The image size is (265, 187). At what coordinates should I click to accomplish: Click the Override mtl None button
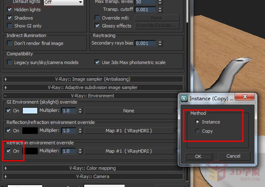157,18
